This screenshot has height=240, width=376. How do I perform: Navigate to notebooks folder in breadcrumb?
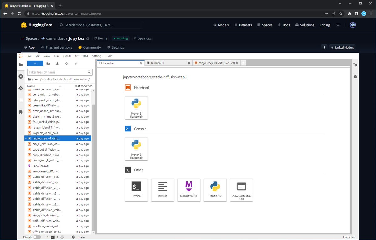(x=49, y=79)
